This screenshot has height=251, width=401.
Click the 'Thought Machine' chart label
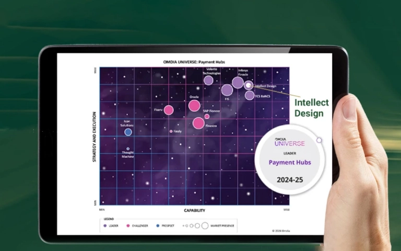tap(128, 154)
